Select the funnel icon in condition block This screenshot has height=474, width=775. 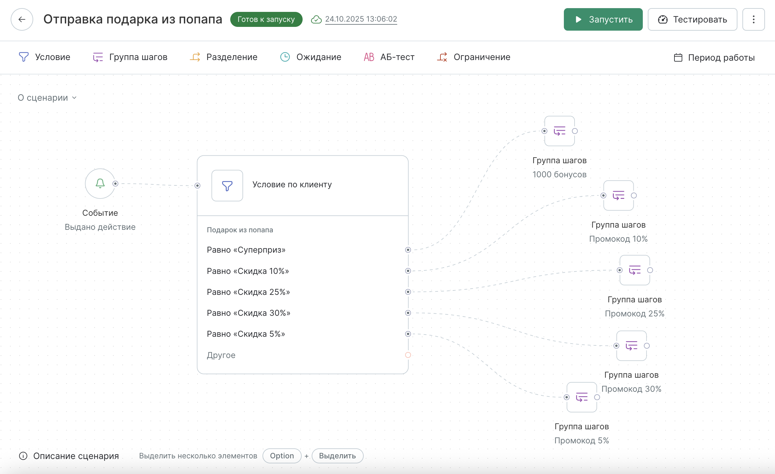[x=227, y=185]
